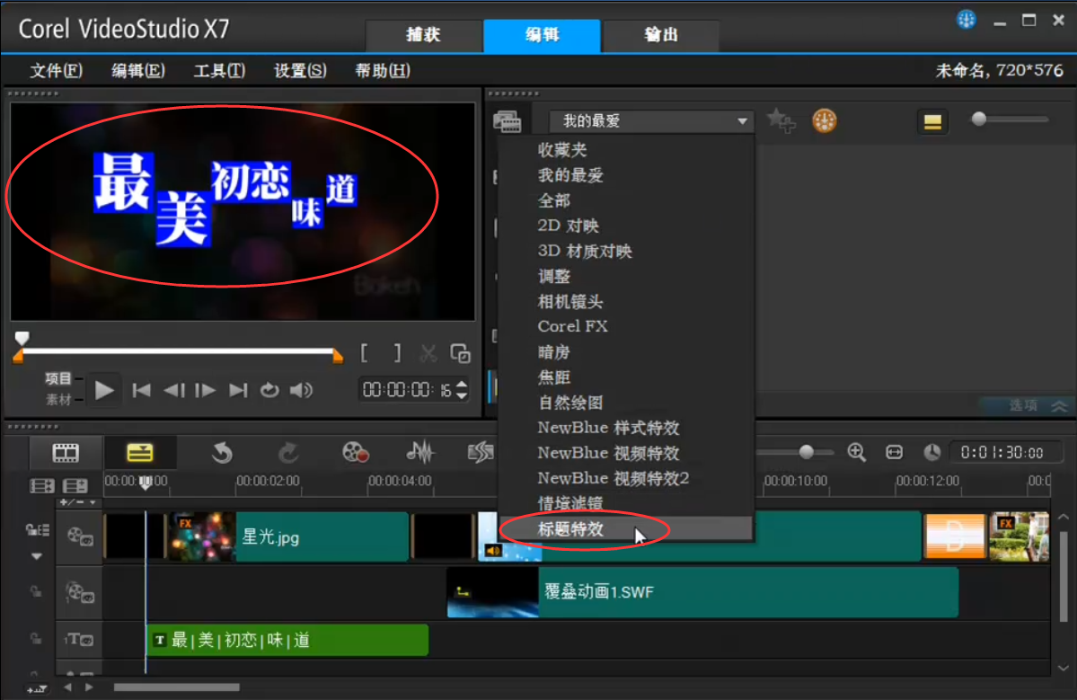Switch to timeline view
Screen dimensions: 1077x700
pyautogui.click(x=140, y=453)
